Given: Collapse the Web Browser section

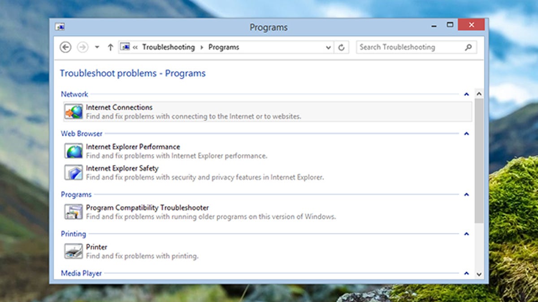Looking at the screenshot, I should [466, 134].
